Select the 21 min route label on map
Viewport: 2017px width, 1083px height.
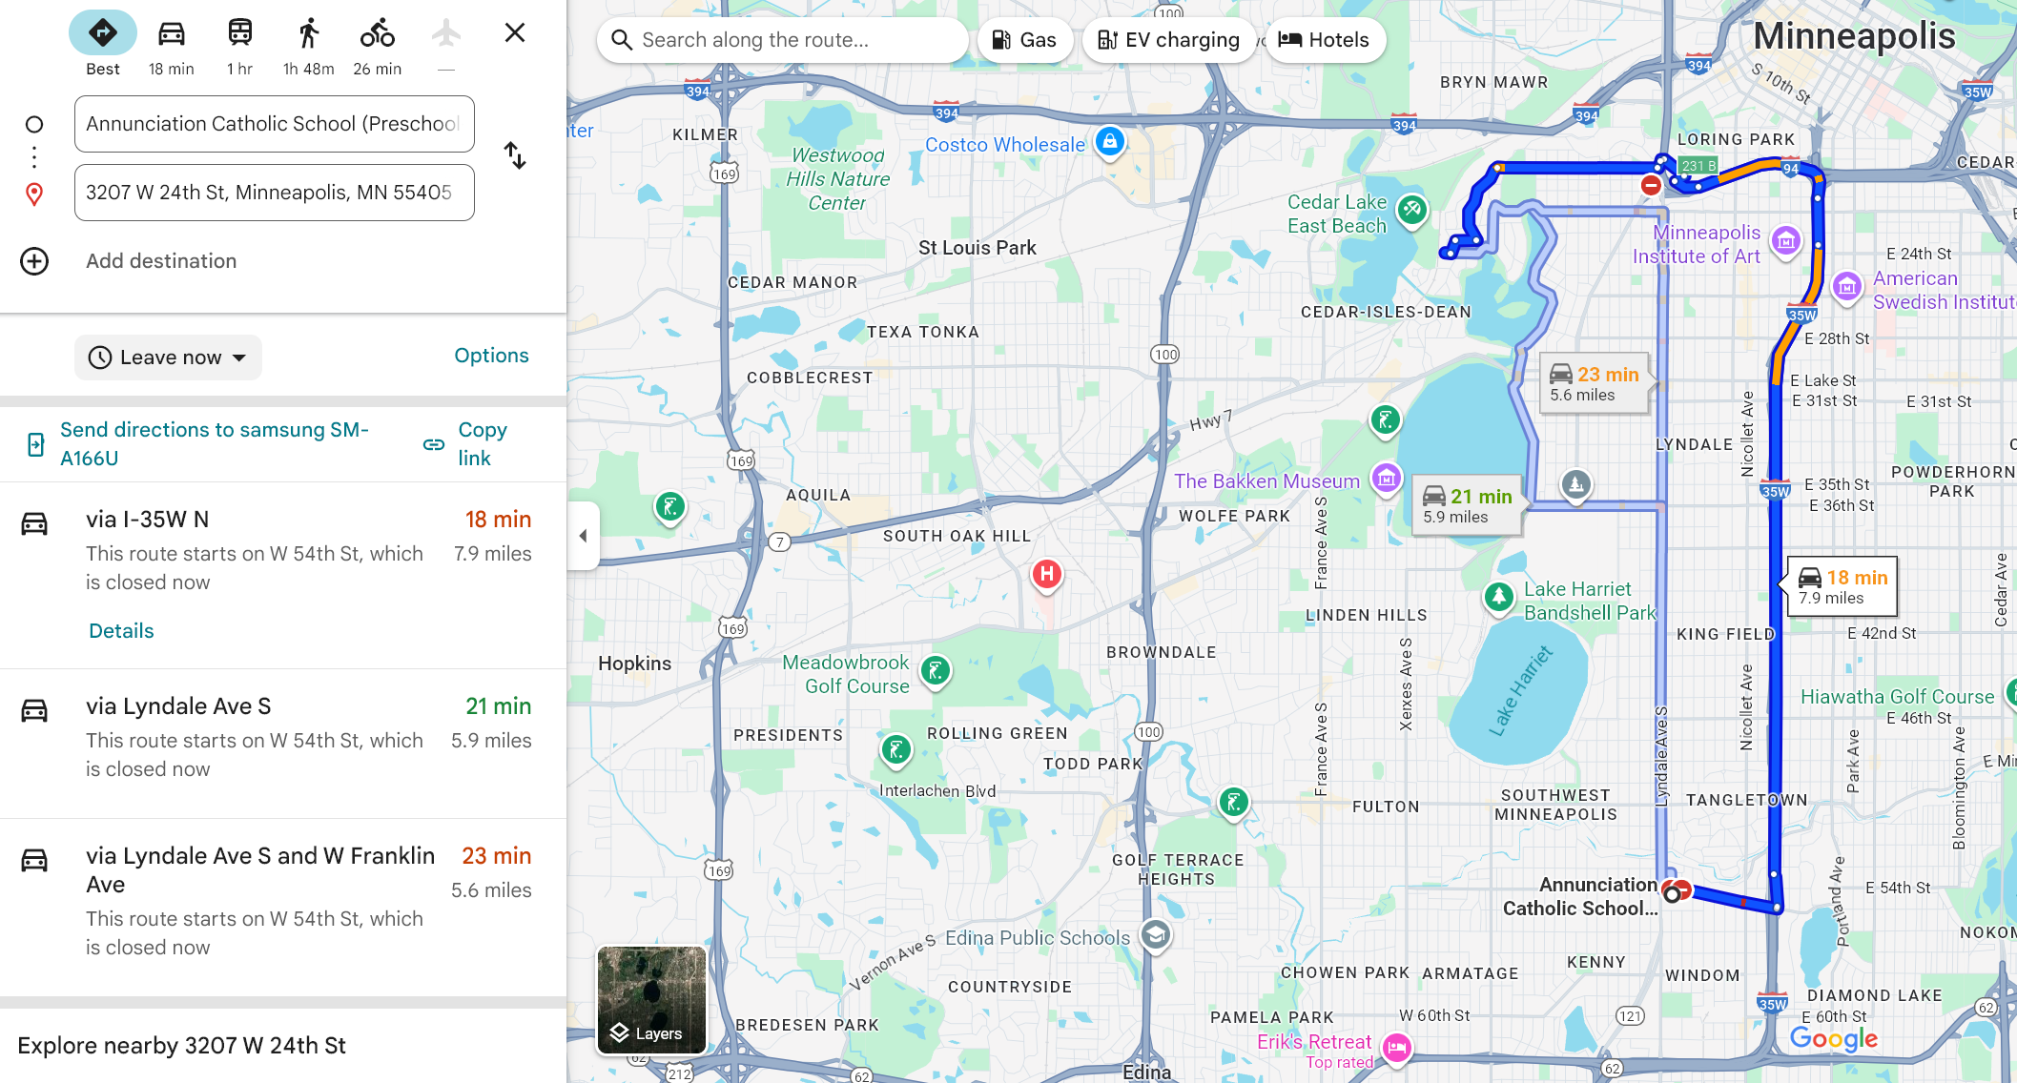[x=1468, y=505]
